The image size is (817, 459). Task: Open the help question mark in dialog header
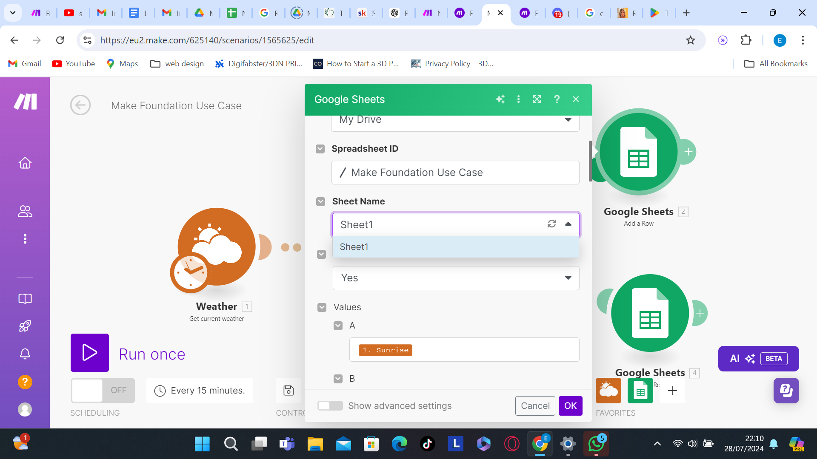(x=557, y=99)
